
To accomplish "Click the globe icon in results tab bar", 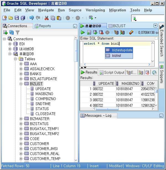I will 154,73.
